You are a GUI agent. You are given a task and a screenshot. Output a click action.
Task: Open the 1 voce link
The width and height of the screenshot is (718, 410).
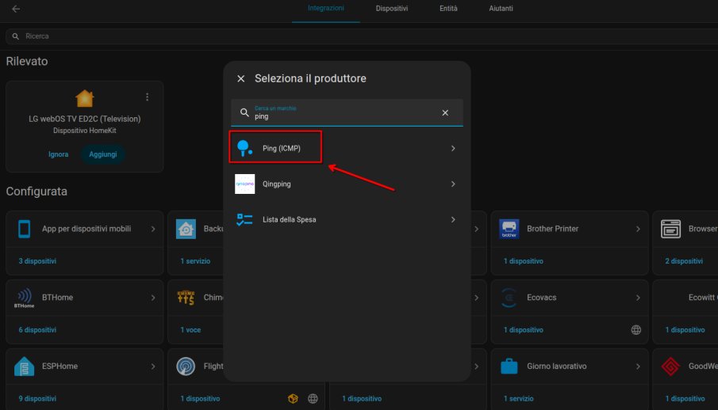(190, 329)
